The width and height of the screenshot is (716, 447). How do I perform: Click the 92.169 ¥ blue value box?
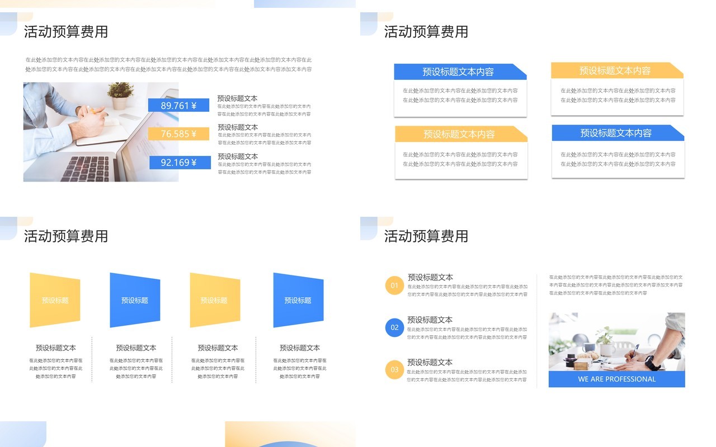(180, 163)
